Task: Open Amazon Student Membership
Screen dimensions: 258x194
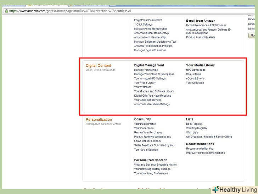Action: pos(151,33)
